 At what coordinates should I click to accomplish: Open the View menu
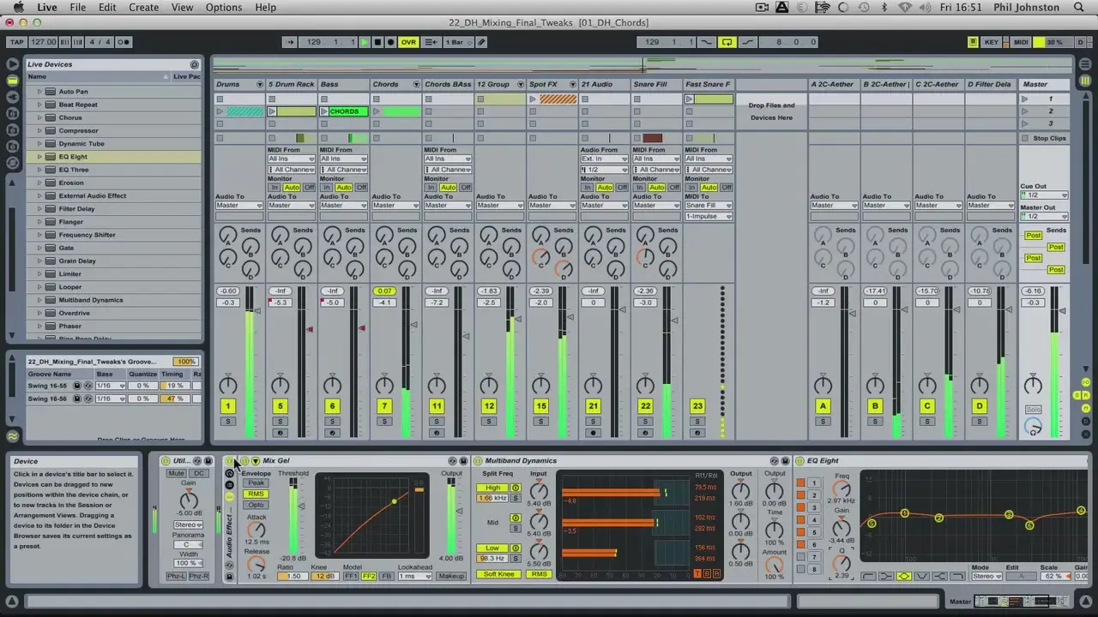click(182, 7)
